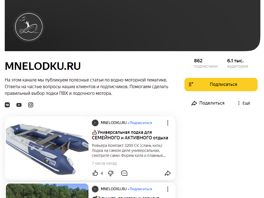
Task: Click the channel avatar boat logo
Action: click(x=29, y=27)
